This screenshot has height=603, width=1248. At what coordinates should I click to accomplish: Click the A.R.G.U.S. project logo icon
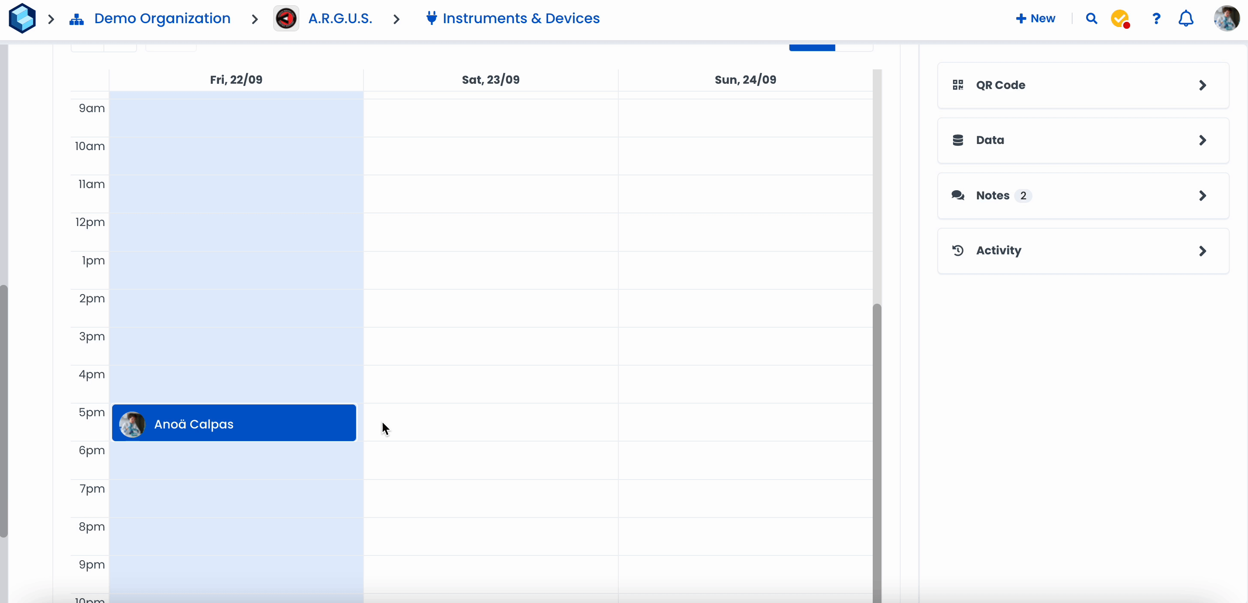(x=286, y=18)
